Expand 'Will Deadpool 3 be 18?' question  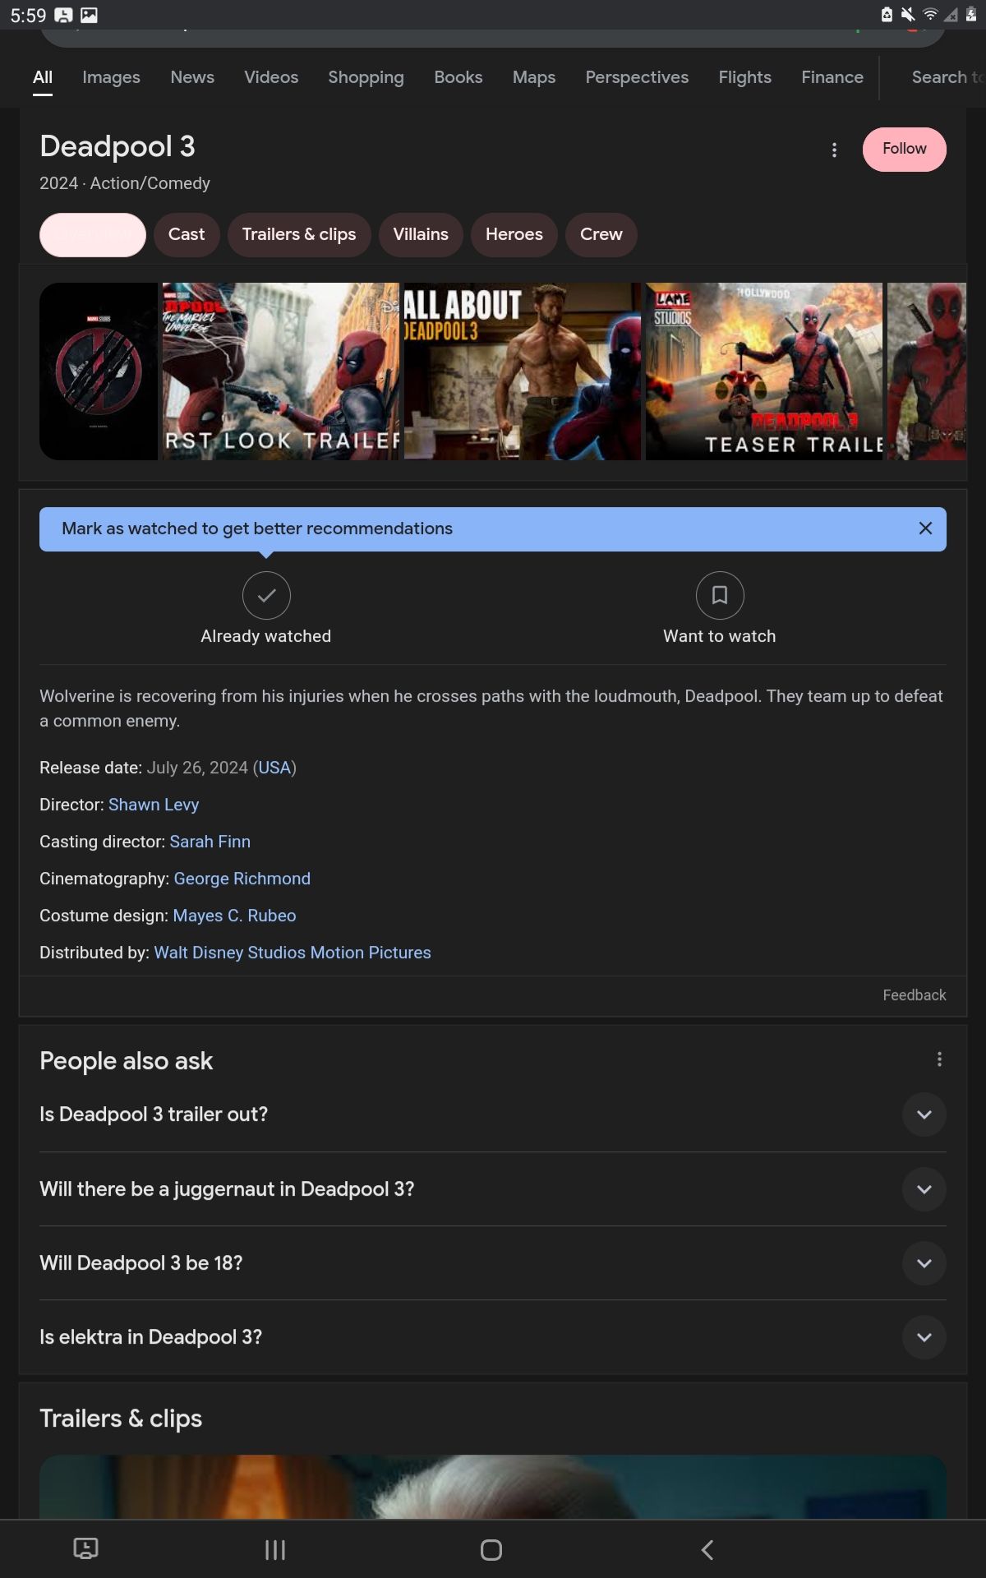pos(924,1263)
